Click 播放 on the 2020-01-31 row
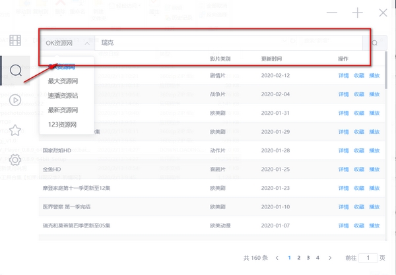Screen dimensions: 396x275 click(374, 113)
